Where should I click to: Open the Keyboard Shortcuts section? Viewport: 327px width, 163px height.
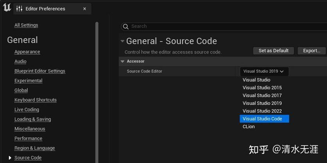pyautogui.click(x=36, y=100)
